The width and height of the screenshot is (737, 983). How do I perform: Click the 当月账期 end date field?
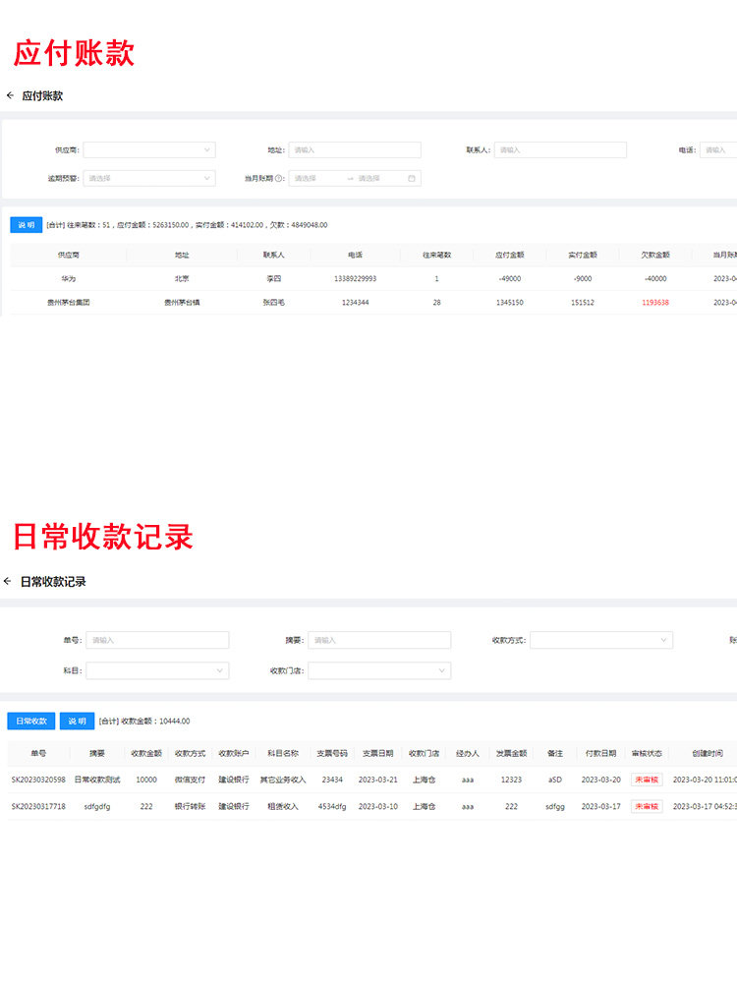(379, 179)
